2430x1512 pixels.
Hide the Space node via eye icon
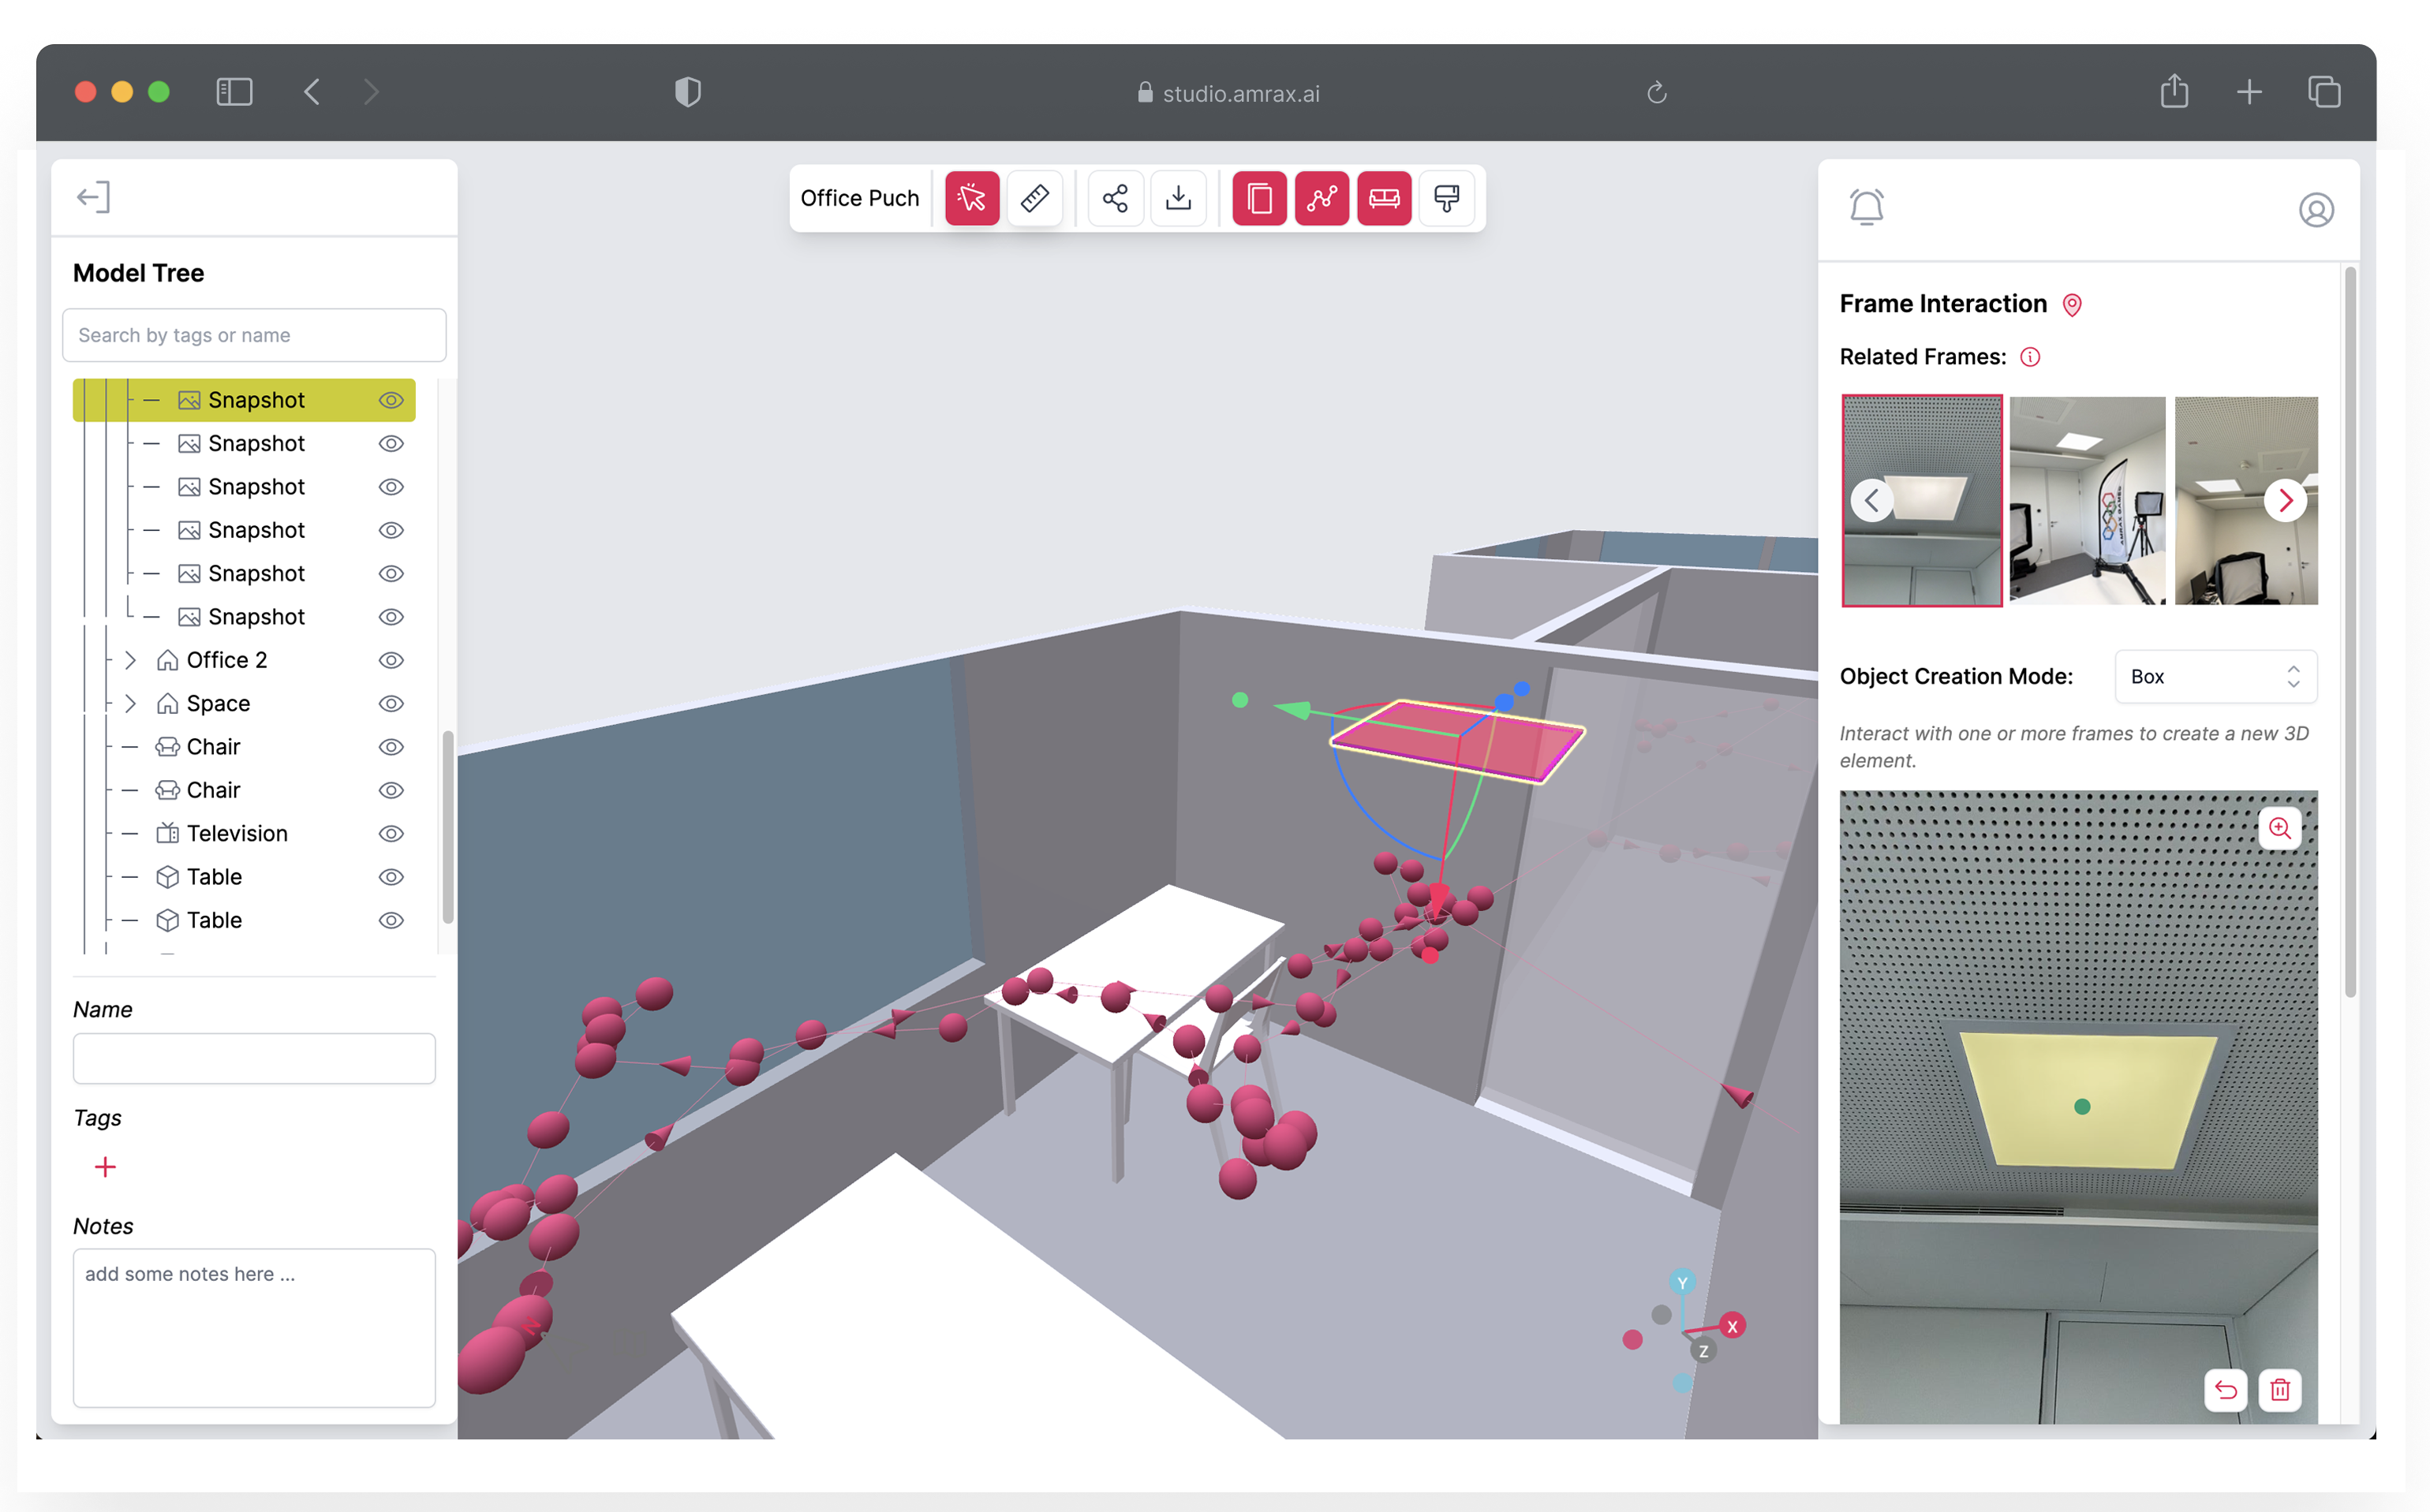pyautogui.click(x=391, y=703)
